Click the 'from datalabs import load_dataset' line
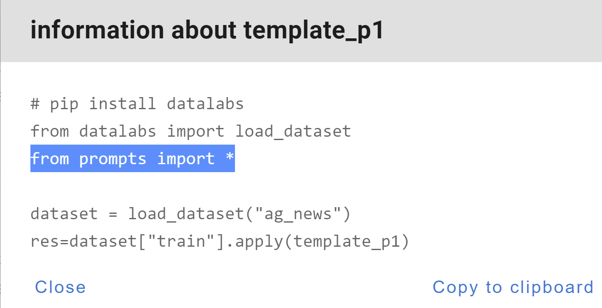 pos(190,131)
